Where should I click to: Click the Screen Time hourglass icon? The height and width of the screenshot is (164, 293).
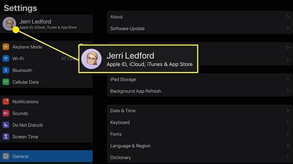tap(6, 136)
